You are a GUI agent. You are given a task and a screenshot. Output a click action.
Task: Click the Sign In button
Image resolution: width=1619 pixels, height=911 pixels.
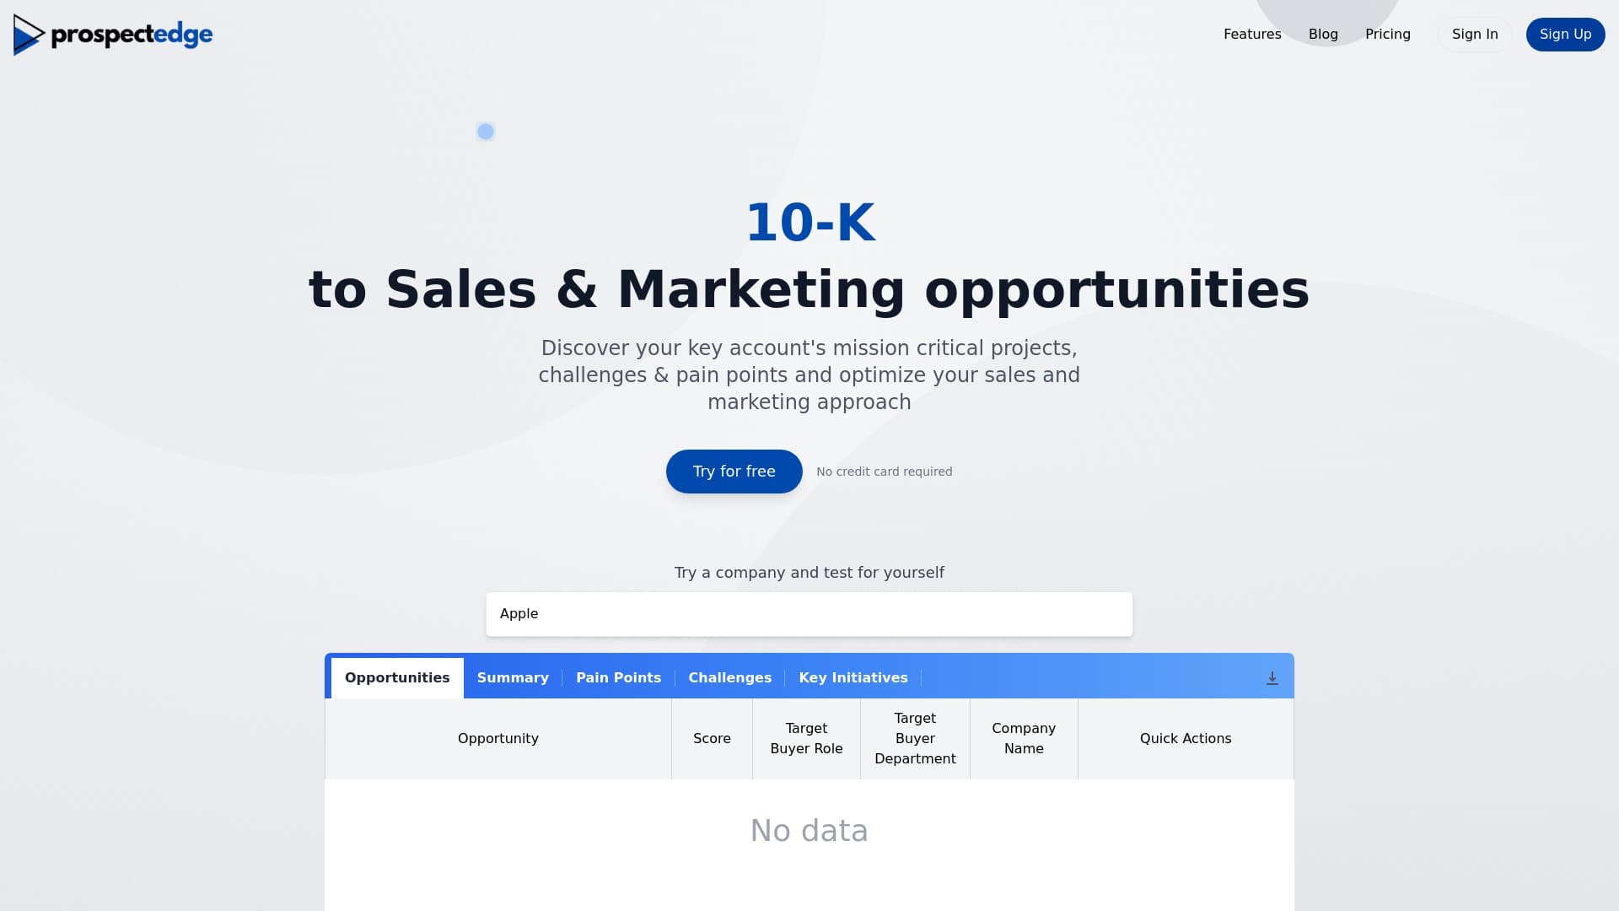[x=1475, y=35]
